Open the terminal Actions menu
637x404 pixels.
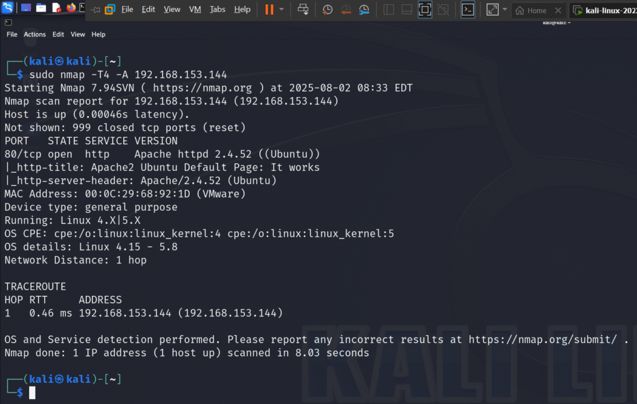pos(35,35)
